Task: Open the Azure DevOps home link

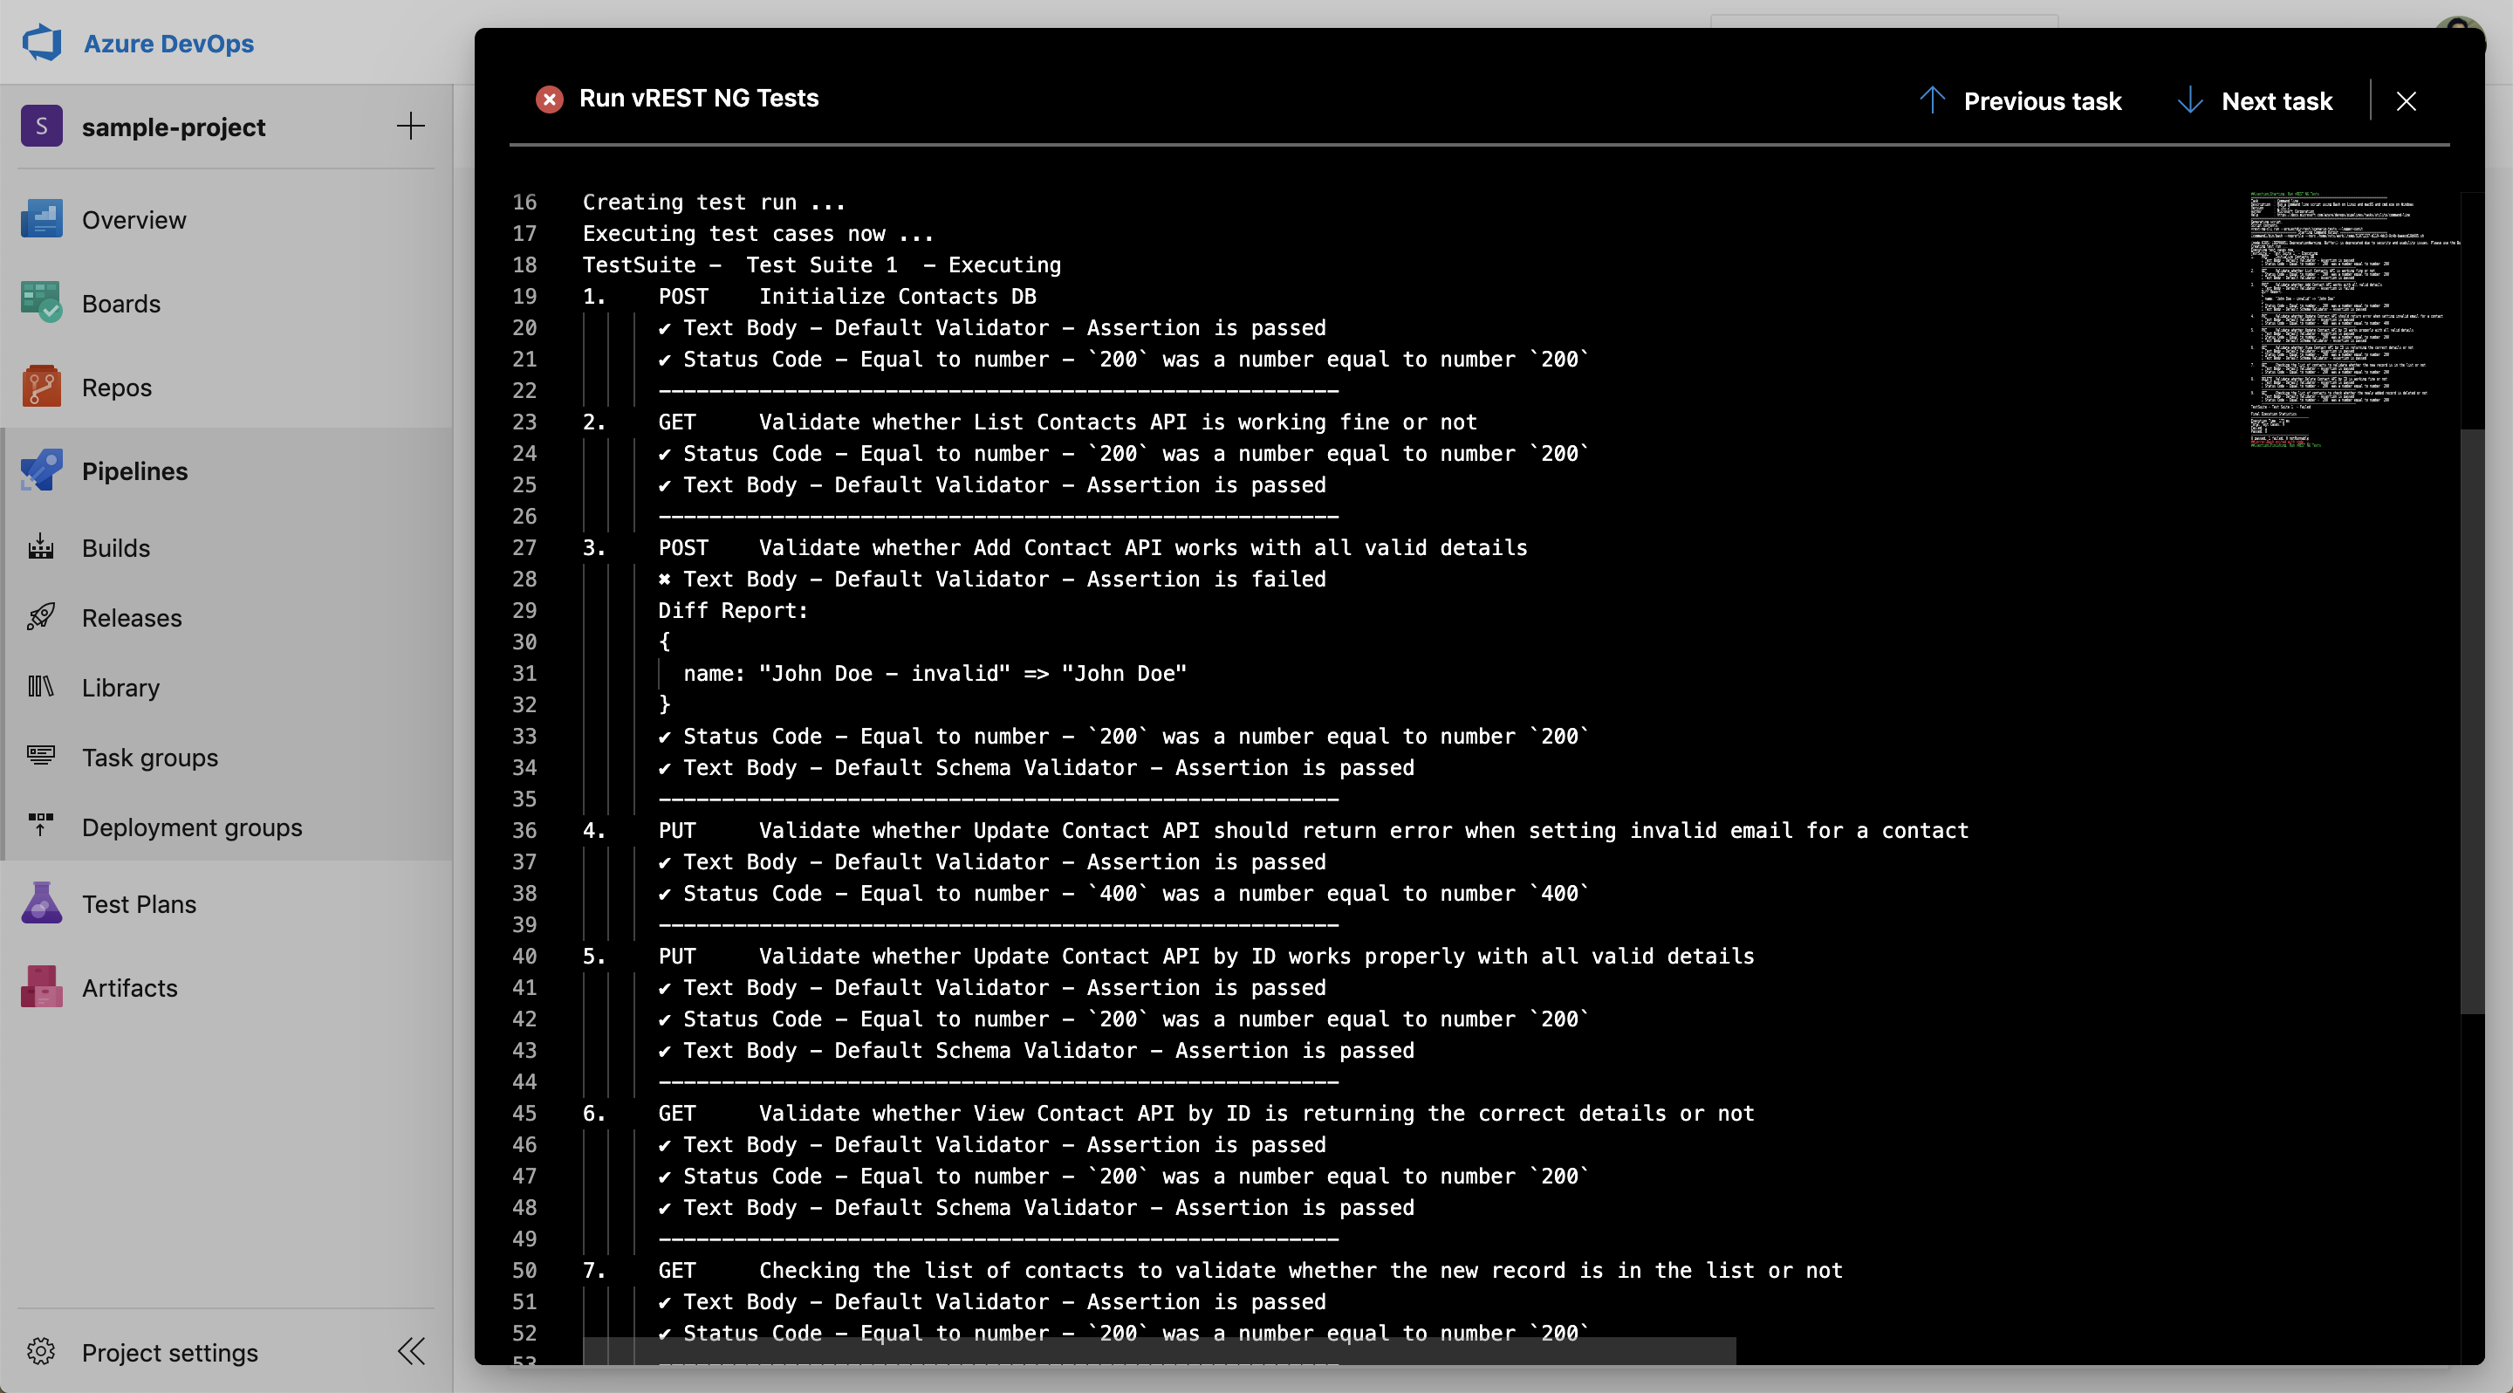Action: point(168,43)
